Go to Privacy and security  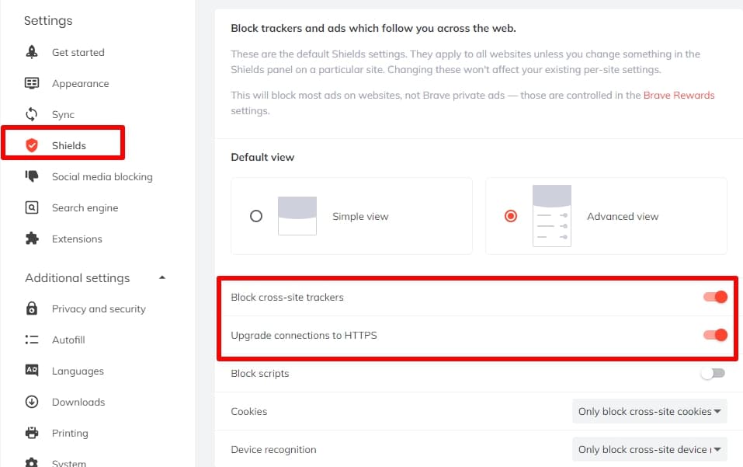click(x=99, y=308)
